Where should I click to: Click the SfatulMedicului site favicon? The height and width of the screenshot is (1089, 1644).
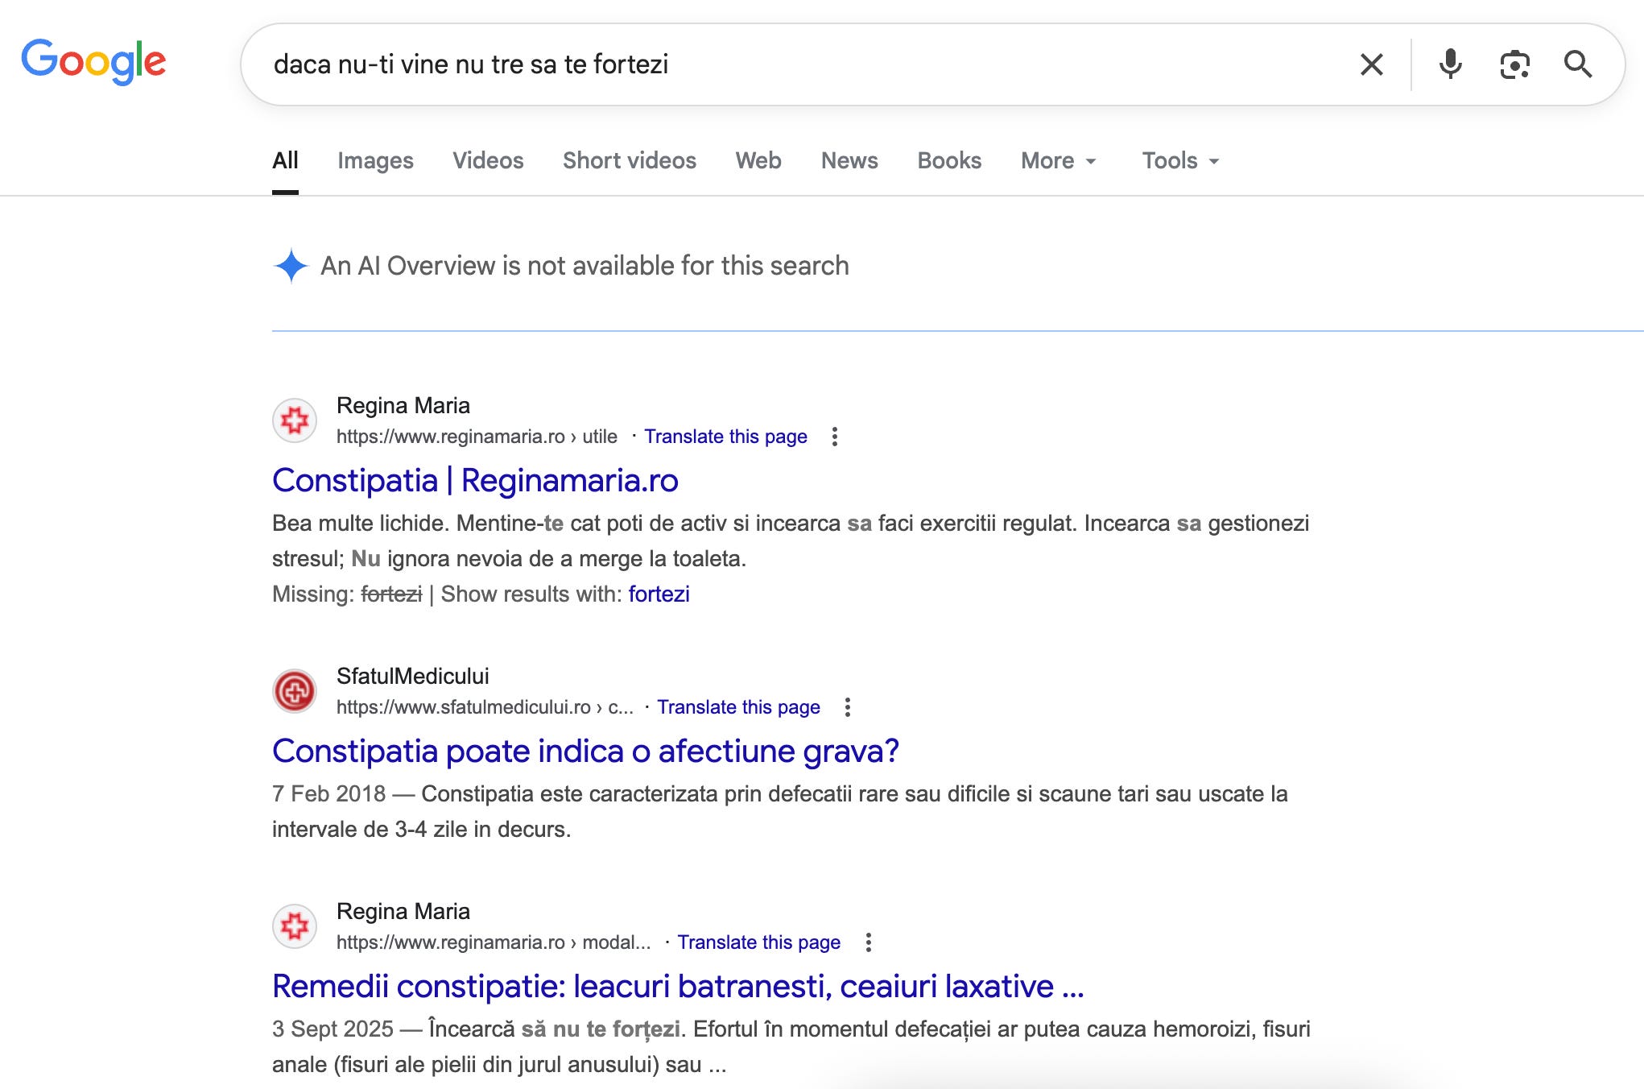coord(295,691)
